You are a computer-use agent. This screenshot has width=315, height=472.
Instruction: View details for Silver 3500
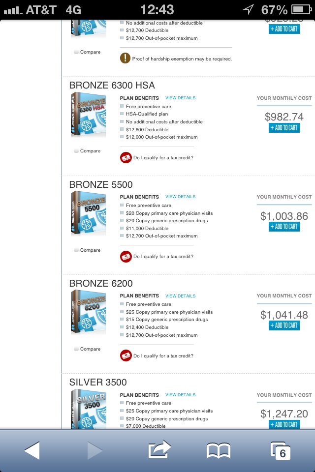[180, 395]
